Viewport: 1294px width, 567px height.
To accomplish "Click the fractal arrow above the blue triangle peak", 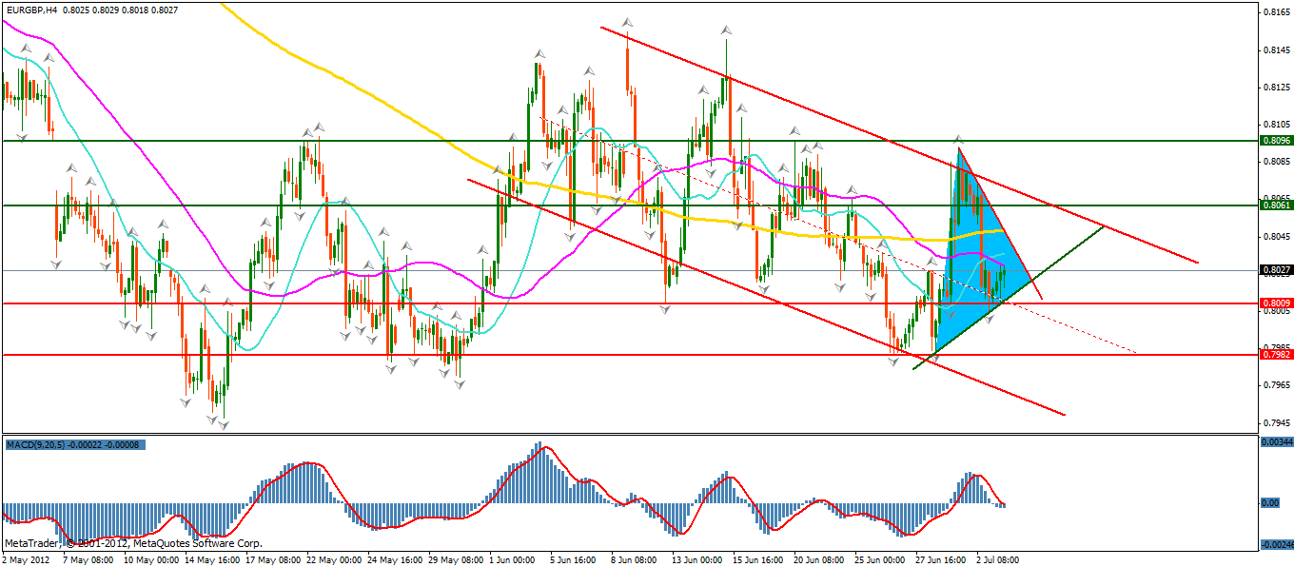I will point(959,140).
